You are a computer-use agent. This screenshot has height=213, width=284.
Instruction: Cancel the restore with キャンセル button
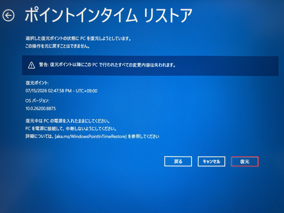pyautogui.click(x=211, y=161)
